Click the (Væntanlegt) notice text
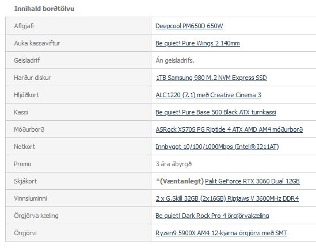Viewport: 316px width, 249px height. (180, 181)
